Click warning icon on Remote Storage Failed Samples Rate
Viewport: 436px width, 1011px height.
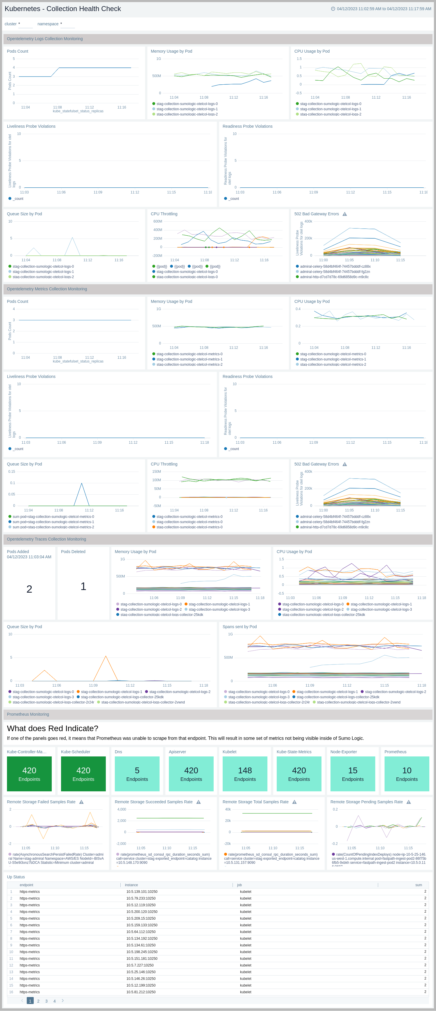point(81,802)
